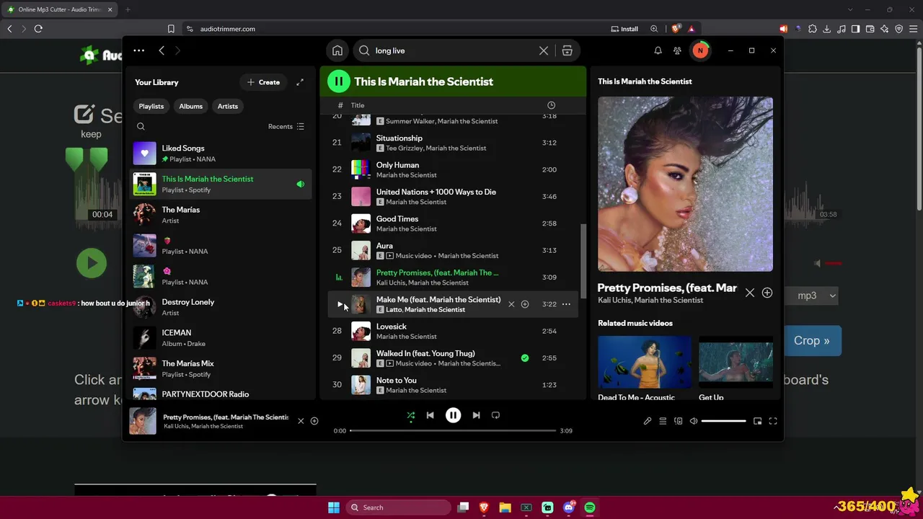Open Browse icon inside Spotify search bar

coord(568,50)
